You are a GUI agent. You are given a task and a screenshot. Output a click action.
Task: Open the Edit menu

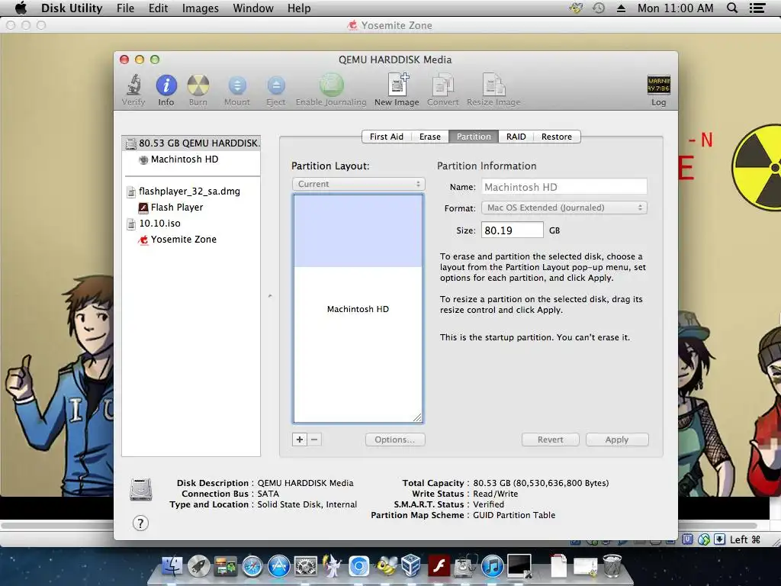pyautogui.click(x=158, y=8)
